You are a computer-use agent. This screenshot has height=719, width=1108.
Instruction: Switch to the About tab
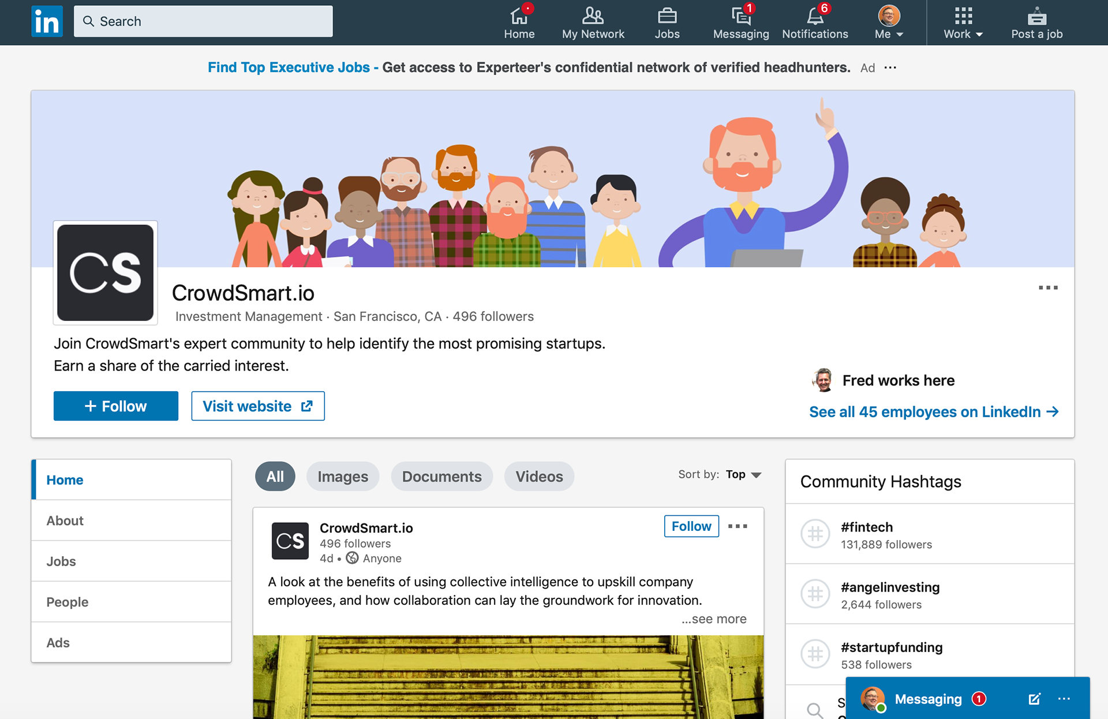coord(65,520)
